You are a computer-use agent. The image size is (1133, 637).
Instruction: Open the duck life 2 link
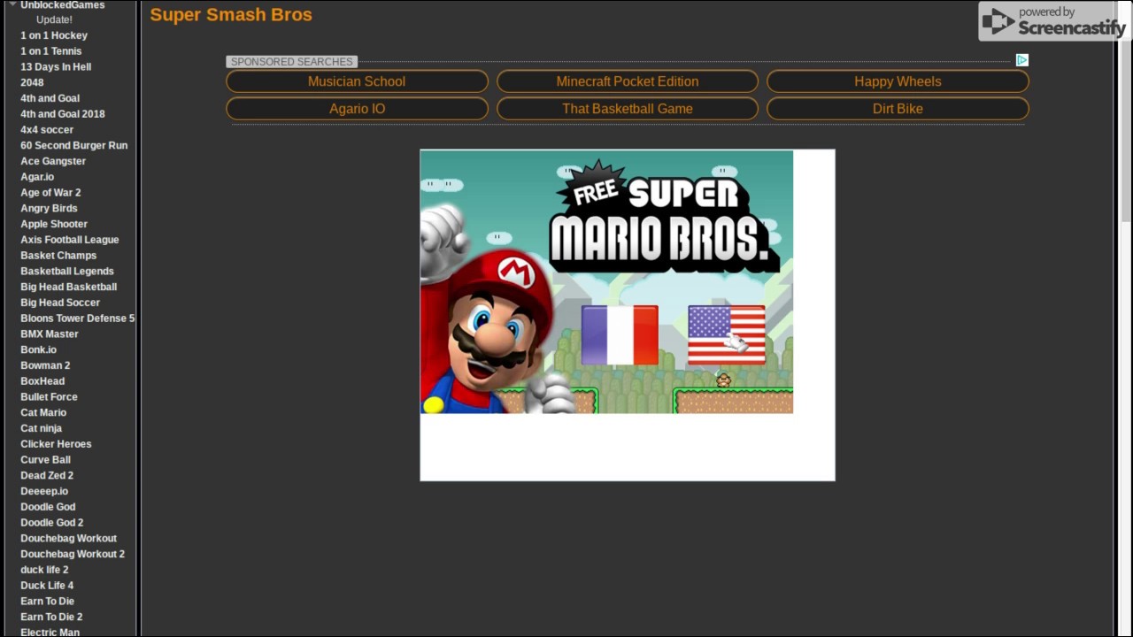tap(44, 570)
